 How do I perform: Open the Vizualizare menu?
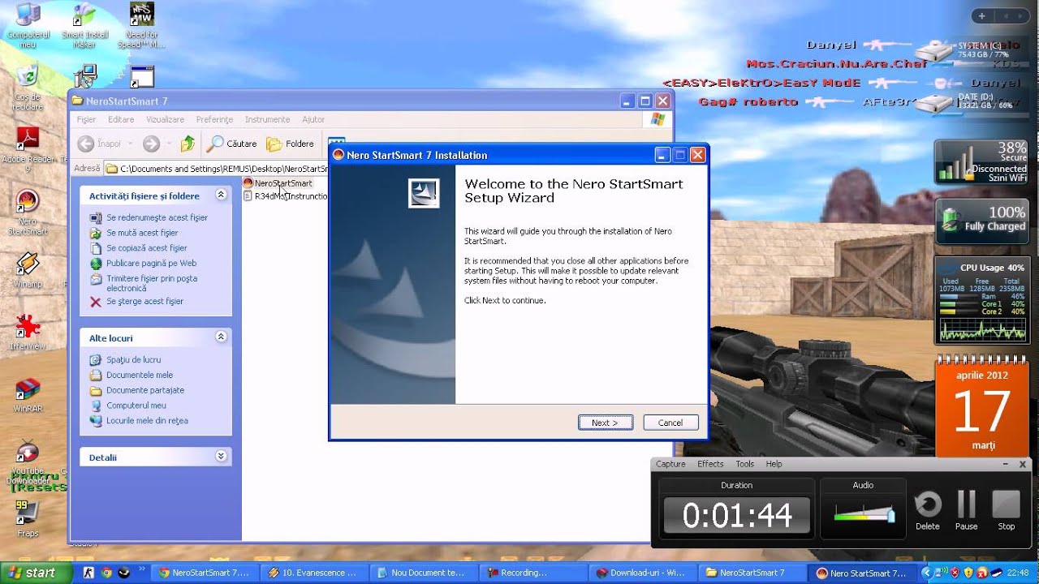[165, 119]
